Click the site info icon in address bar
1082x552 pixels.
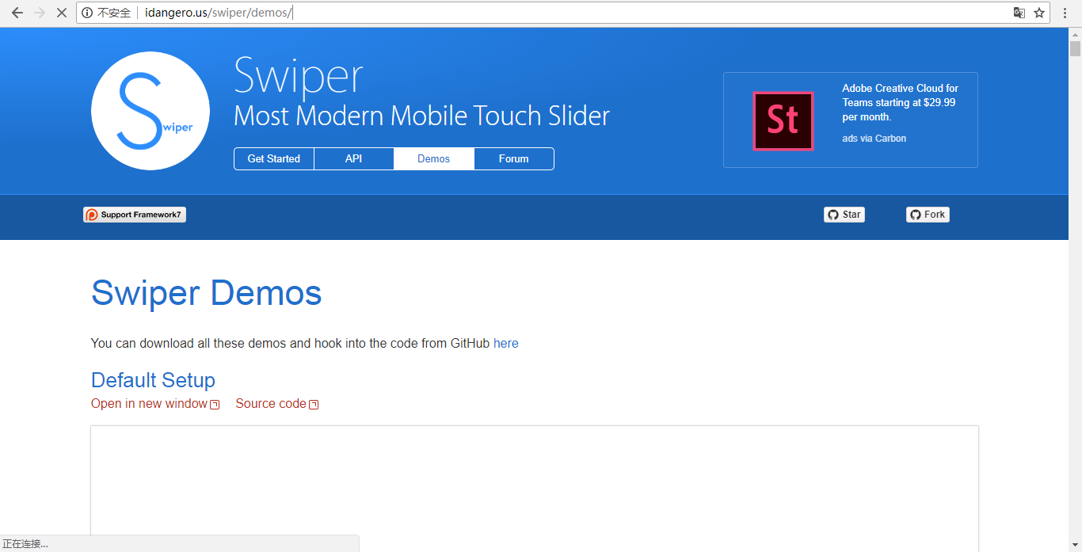pyautogui.click(x=87, y=13)
